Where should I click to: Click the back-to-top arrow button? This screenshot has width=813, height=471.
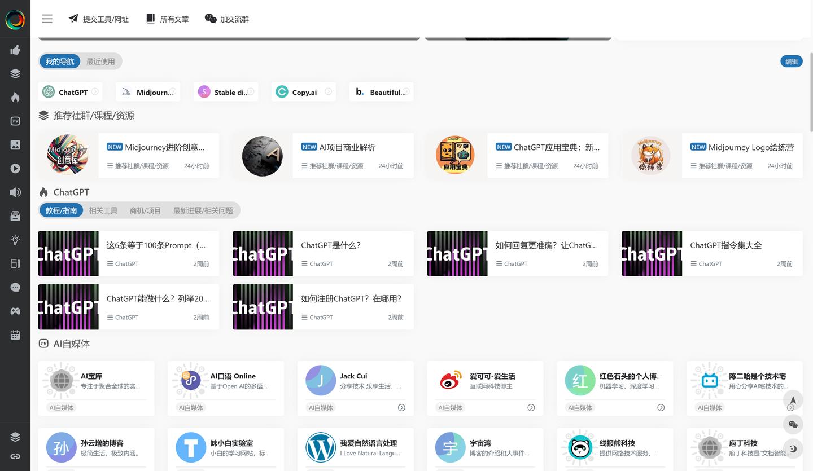point(793,399)
